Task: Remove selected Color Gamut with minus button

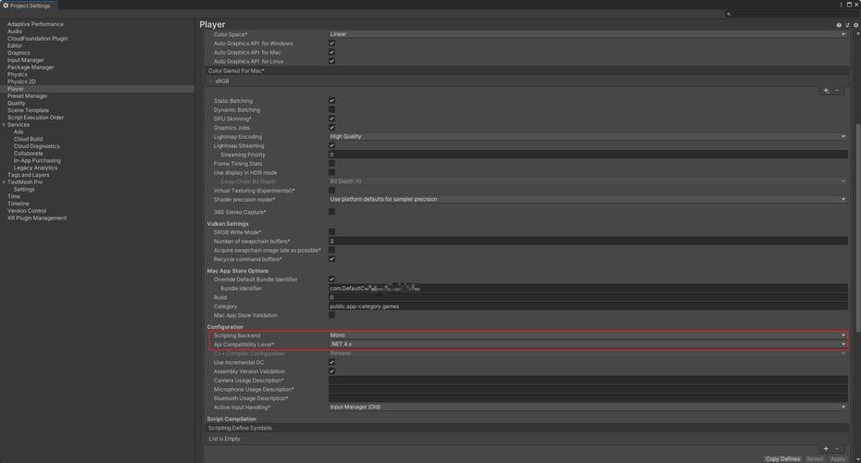Action: [x=837, y=91]
